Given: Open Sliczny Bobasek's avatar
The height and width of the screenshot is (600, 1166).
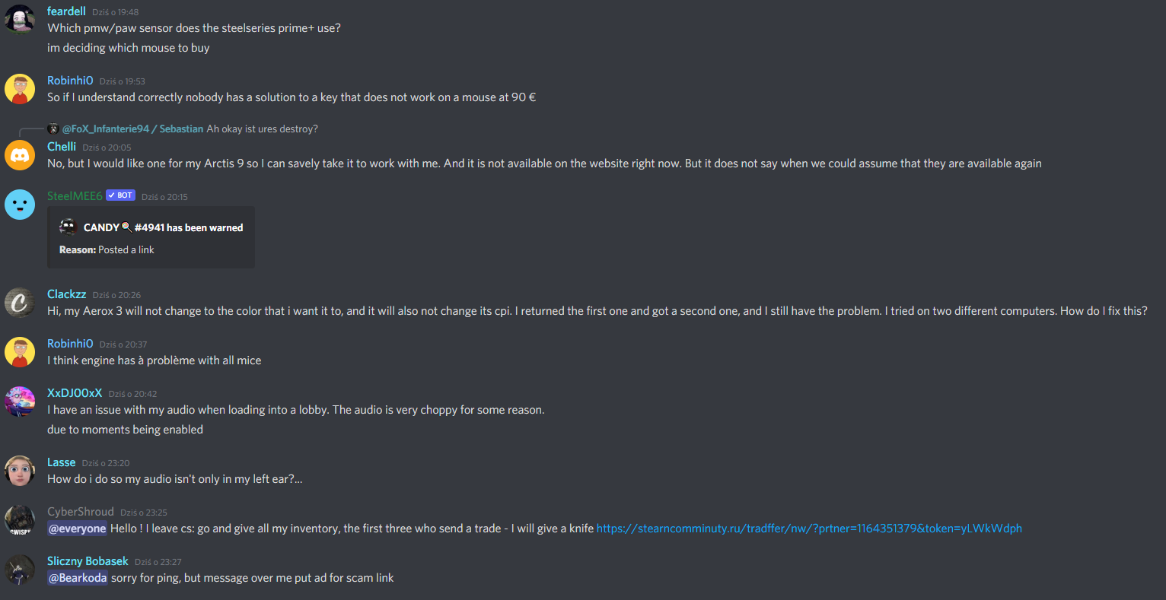Looking at the screenshot, I should (x=20, y=570).
